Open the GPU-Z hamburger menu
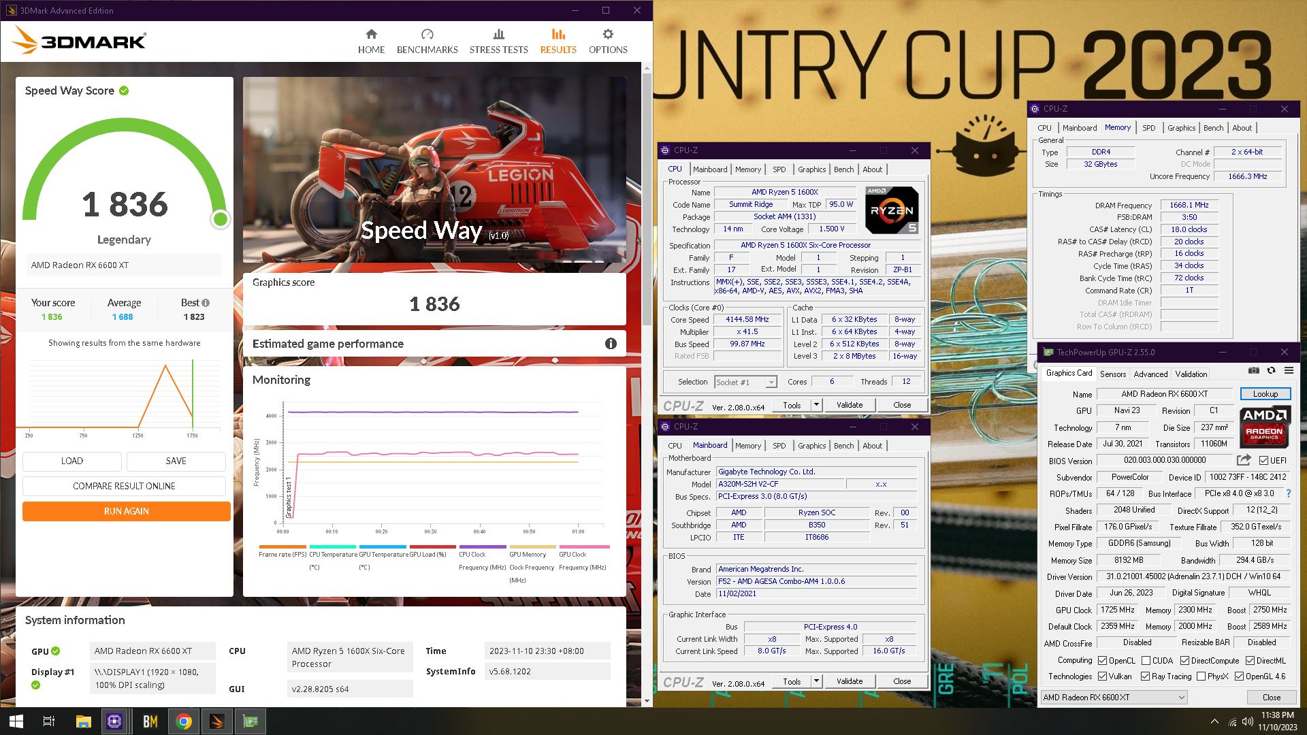Image resolution: width=1307 pixels, height=735 pixels. point(1289,371)
